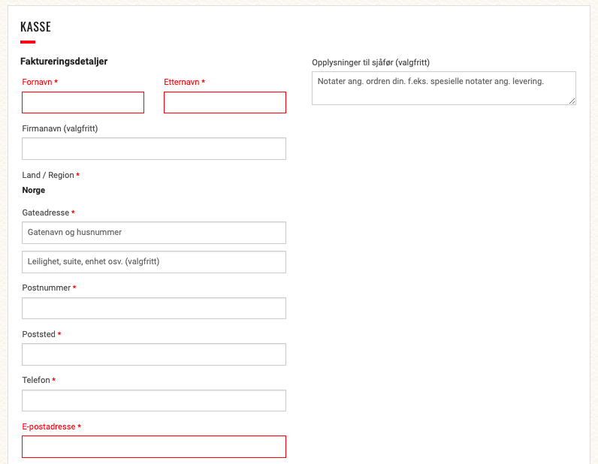Click the 'E-postadresse' label
Screen dimensions: 598x464
coord(48,426)
